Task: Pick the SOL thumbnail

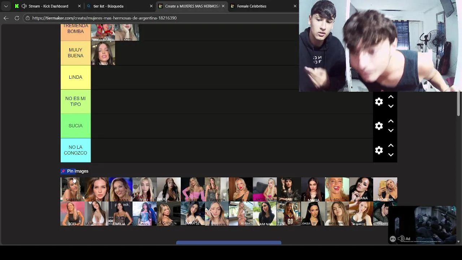Action: coord(337,189)
